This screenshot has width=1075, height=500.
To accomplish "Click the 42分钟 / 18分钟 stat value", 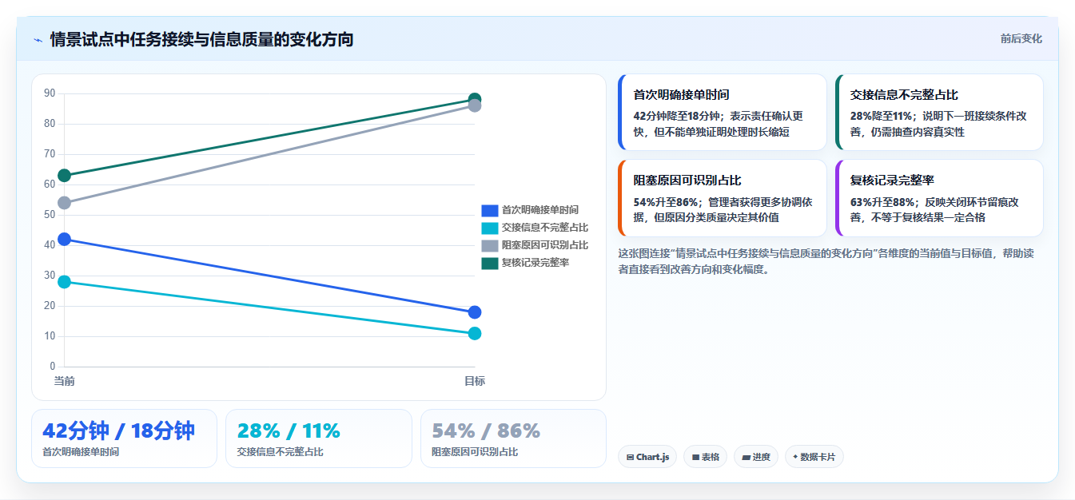I will [x=118, y=431].
